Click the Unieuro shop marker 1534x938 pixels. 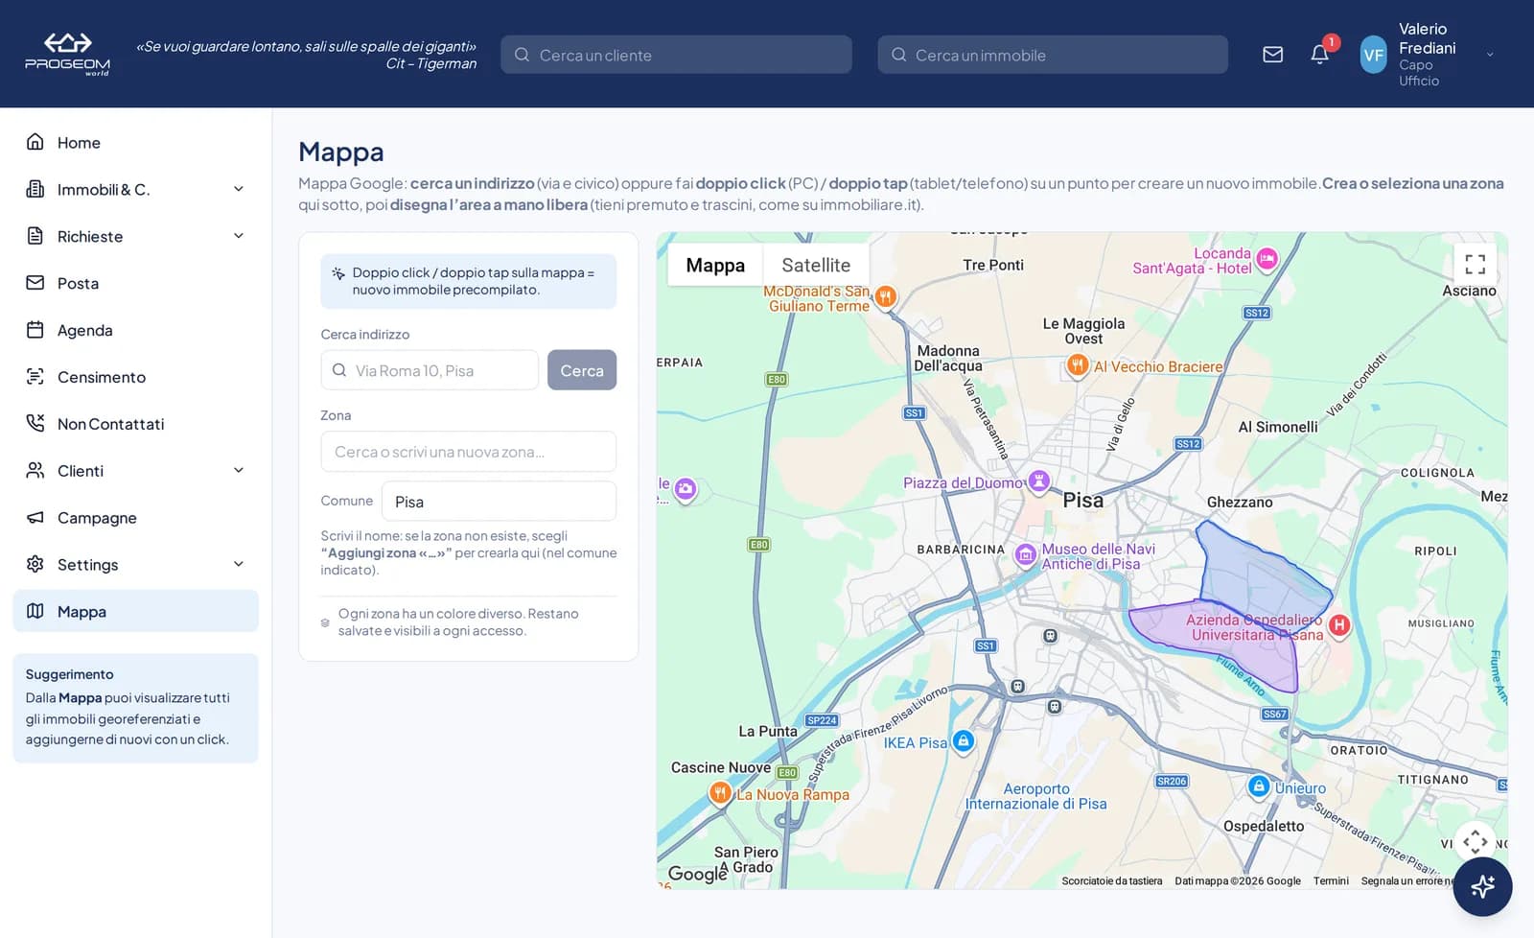pos(1259,786)
